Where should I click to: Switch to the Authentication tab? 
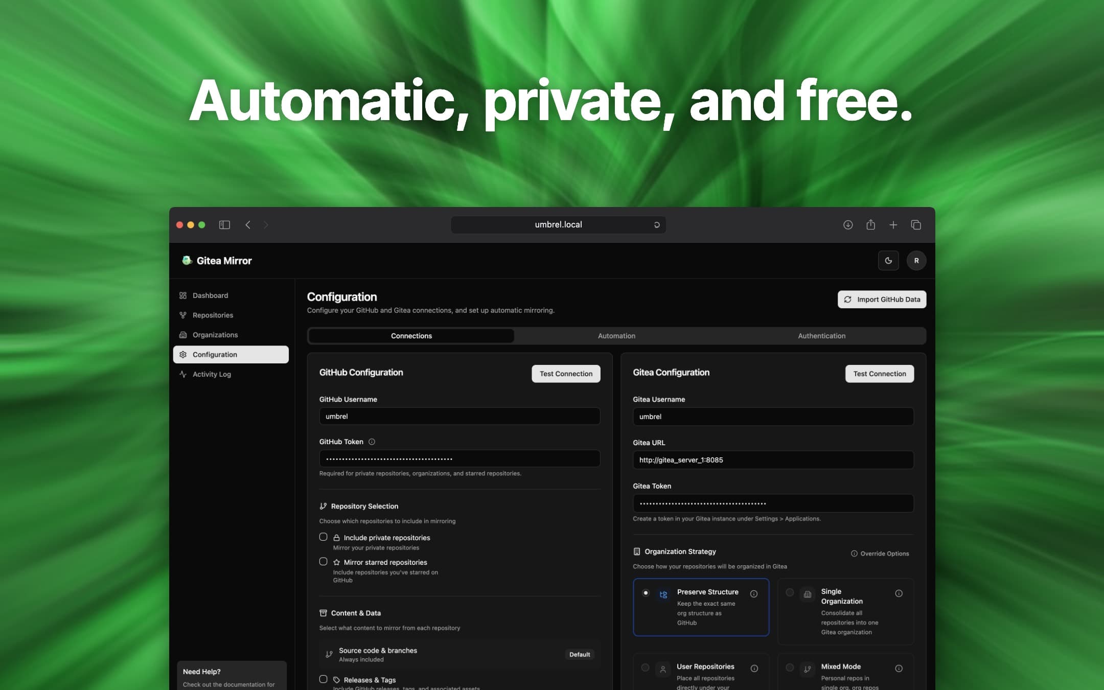[x=821, y=336]
